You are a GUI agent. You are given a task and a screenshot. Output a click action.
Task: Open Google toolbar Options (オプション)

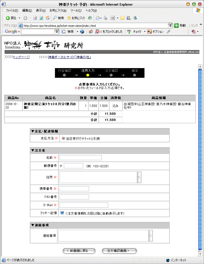coord(155,31)
